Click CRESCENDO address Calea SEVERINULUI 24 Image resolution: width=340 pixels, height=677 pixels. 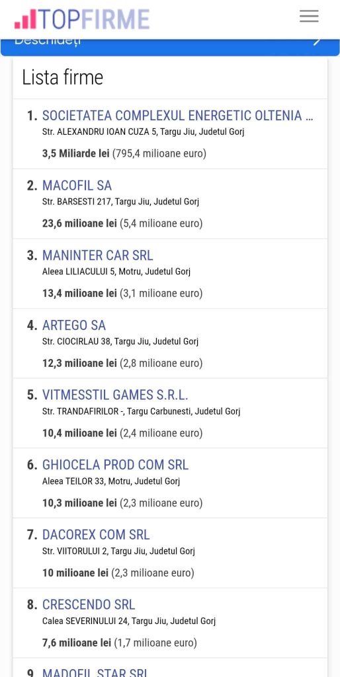(x=85, y=621)
